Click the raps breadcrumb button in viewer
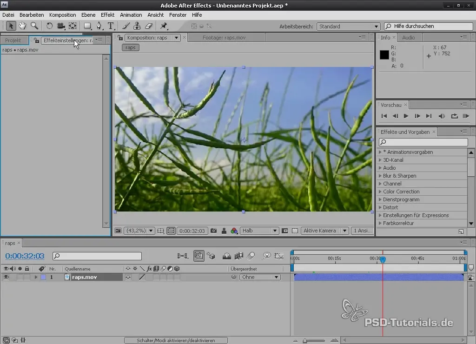Viewport: 476px width, 344px height. (x=131, y=47)
